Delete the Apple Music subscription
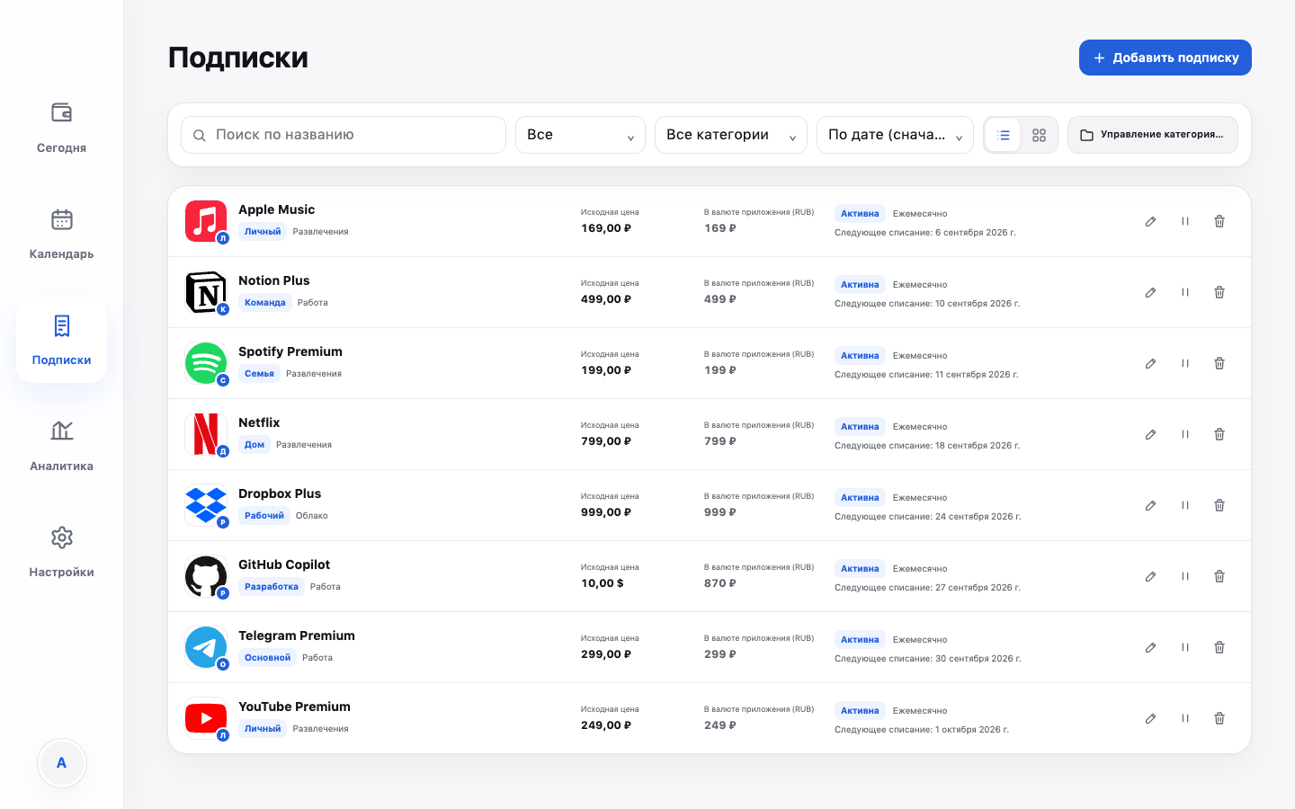The height and width of the screenshot is (809, 1295). pyautogui.click(x=1219, y=221)
